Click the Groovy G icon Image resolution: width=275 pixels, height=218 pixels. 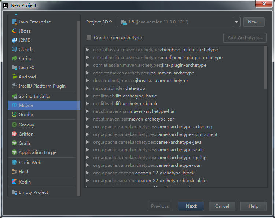tap(14, 125)
